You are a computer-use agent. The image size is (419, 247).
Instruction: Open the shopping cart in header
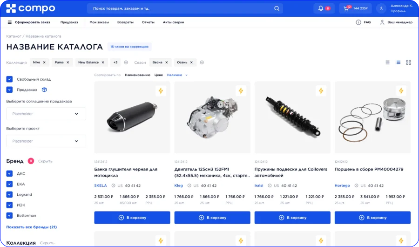[346, 8]
